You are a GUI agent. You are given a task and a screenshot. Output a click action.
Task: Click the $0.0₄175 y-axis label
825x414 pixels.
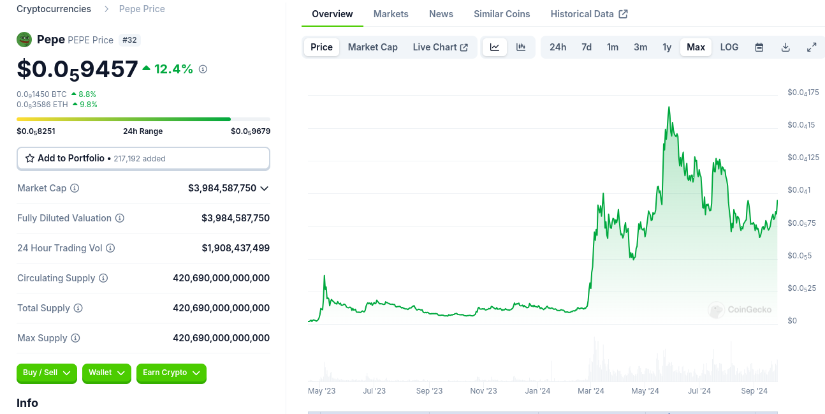pos(803,93)
